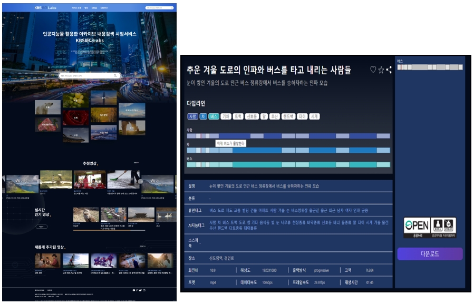Toggle the 사람 timeline tag
474x304 pixels.
click(x=192, y=116)
